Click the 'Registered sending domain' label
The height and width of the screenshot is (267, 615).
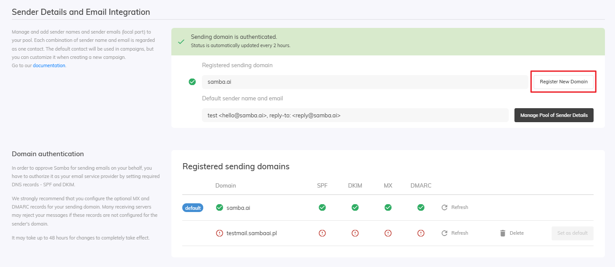(237, 65)
